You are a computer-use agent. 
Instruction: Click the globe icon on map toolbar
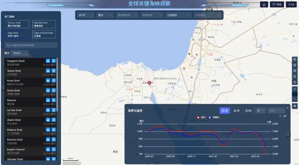[295, 60]
